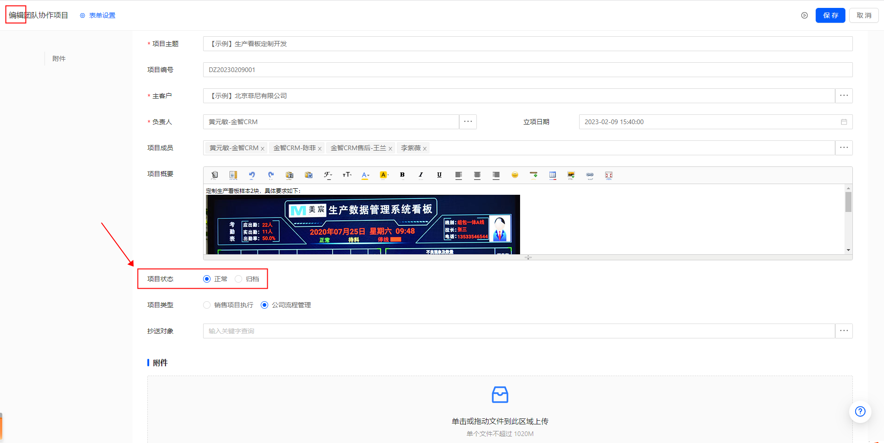Open 抄送对象 selector ellipsis button
Image resolution: width=884 pixels, height=443 pixels.
[844, 331]
